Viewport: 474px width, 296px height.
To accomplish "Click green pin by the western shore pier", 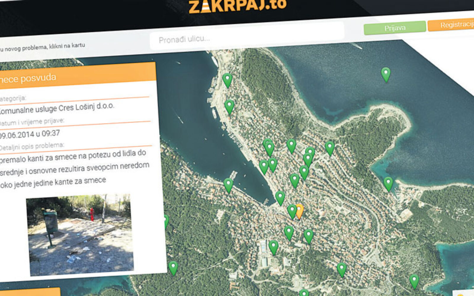I will tap(228, 185).
